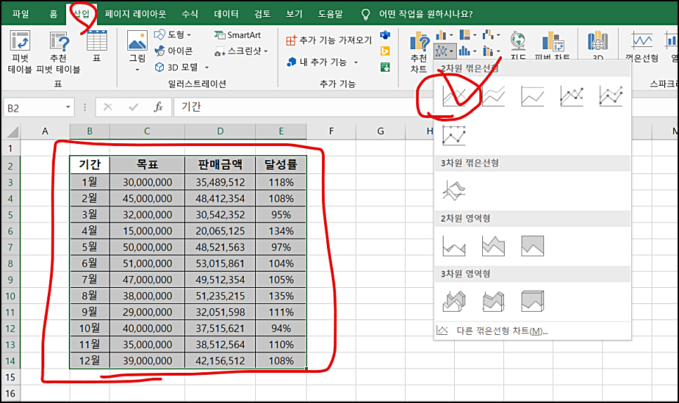Image resolution: width=679 pixels, height=403 pixels.
Task: Choose line with markers chart
Action: click(571, 96)
